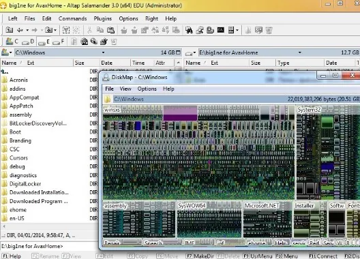Open the Command Shell black console icon

tap(221, 30)
